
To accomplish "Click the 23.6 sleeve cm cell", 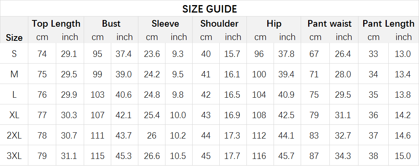I will tap(152, 54).
